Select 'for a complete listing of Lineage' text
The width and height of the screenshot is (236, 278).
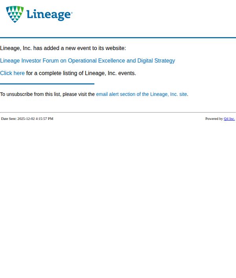[66, 73]
